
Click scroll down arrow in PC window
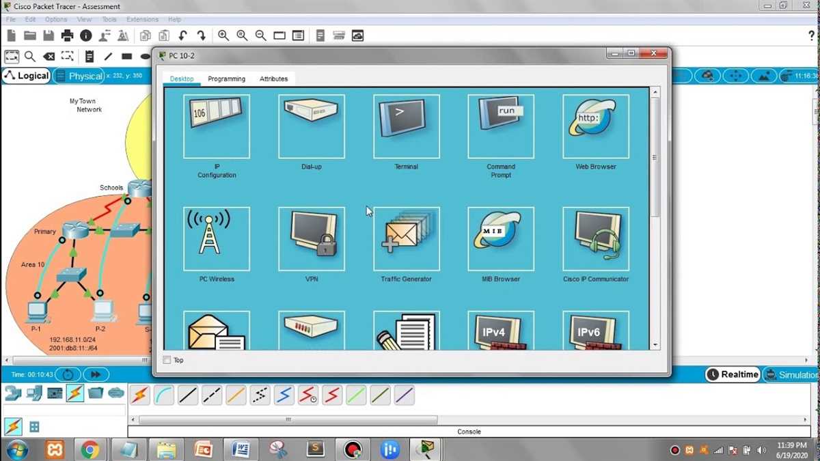[x=655, y=346]
